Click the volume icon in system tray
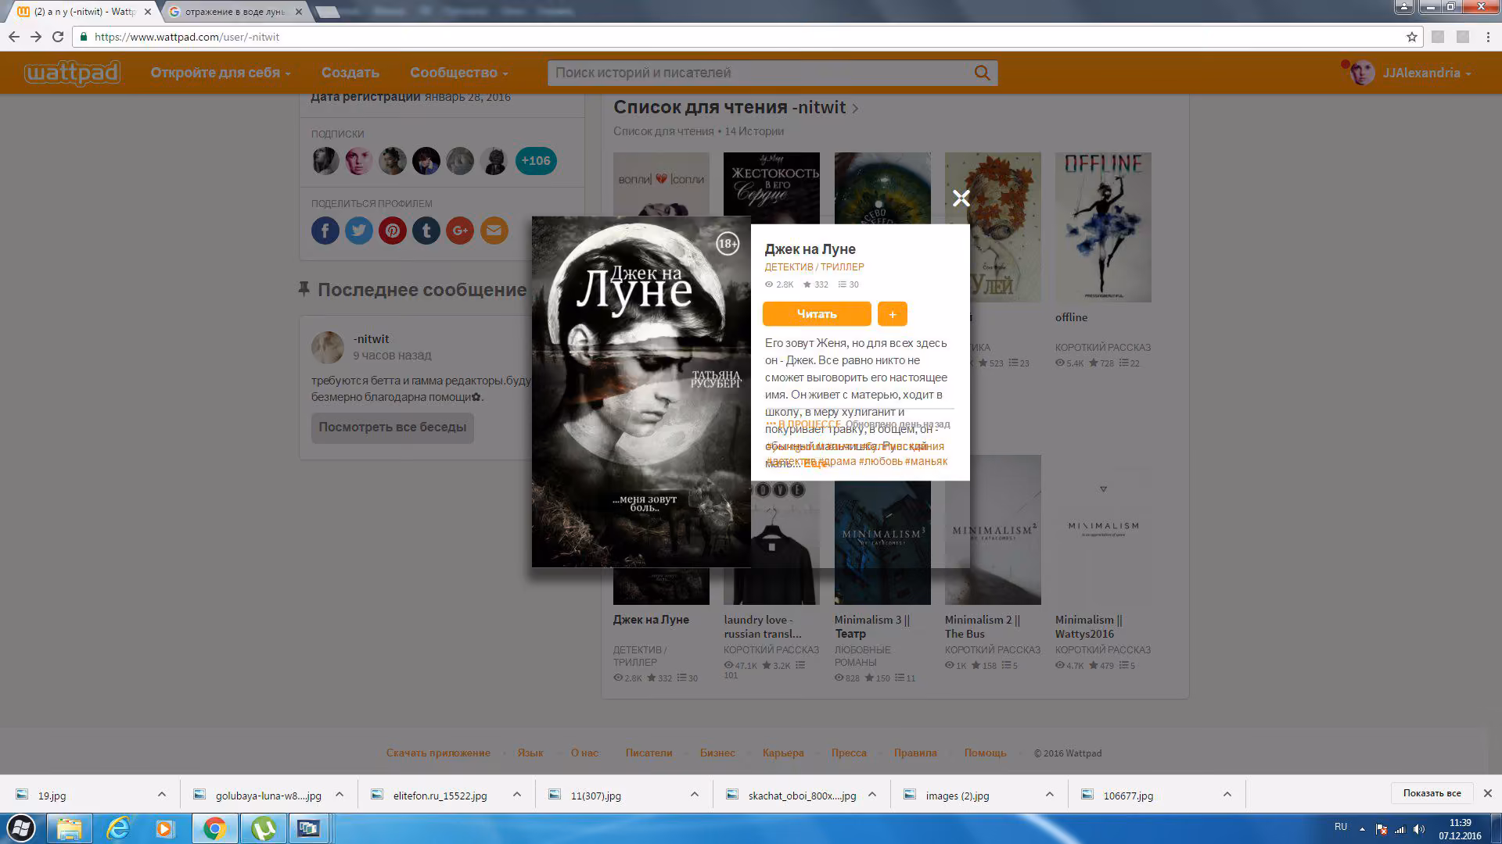The image size is (1502, 844). 1420,829
